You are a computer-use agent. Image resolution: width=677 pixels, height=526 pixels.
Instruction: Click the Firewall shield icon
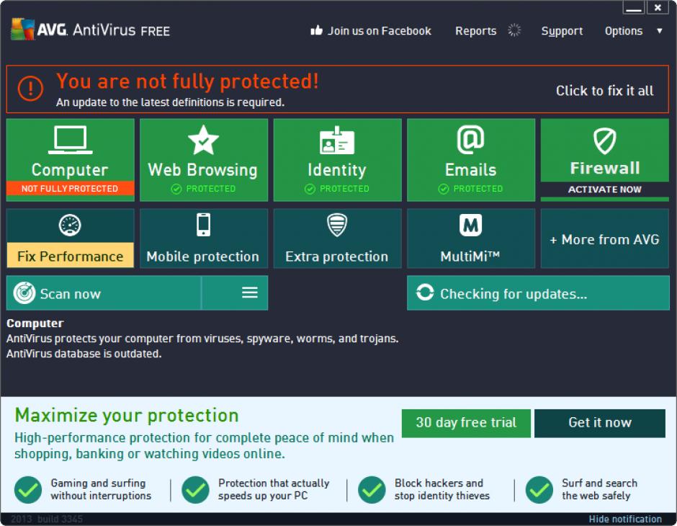point(604,141)
